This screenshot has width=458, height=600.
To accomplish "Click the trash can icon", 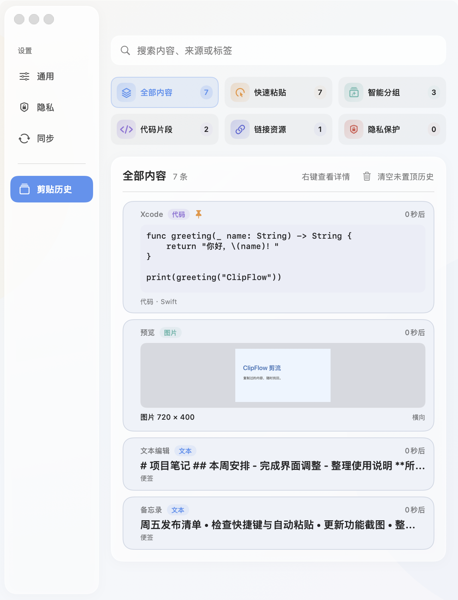I will (x=367, y=176).
